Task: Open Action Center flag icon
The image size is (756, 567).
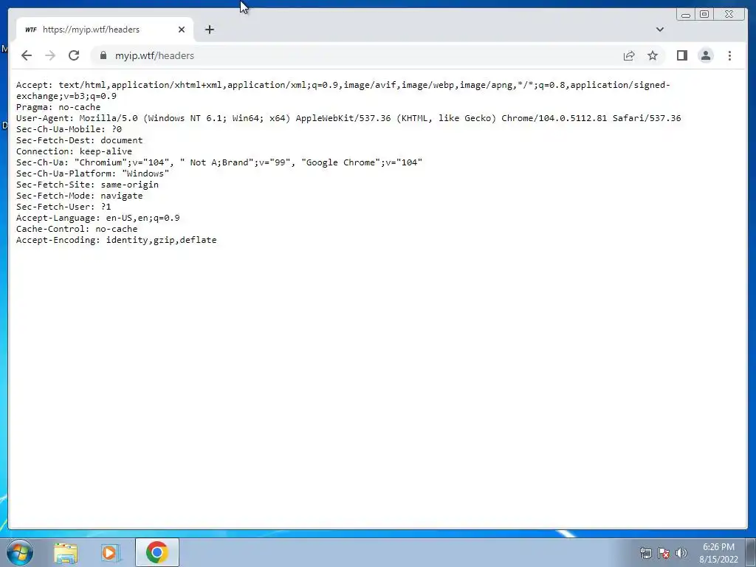Action: click(664, 553)
